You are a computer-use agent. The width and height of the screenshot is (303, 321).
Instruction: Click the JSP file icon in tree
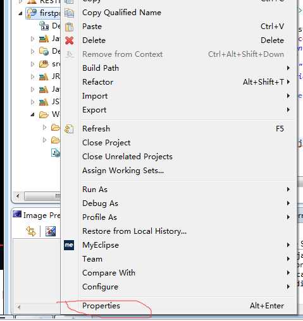point(56,153)
